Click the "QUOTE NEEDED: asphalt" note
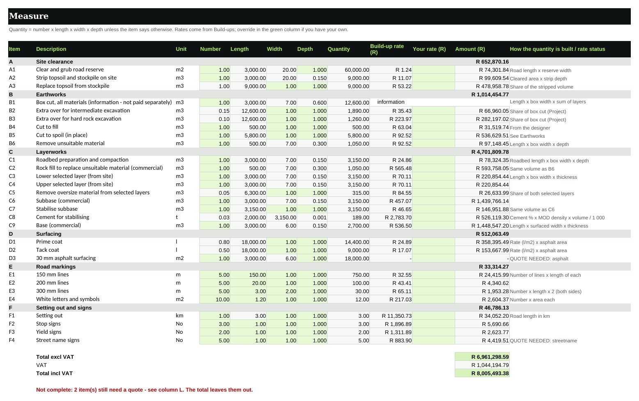The image size is (639, 401). [x=539, y=259]
